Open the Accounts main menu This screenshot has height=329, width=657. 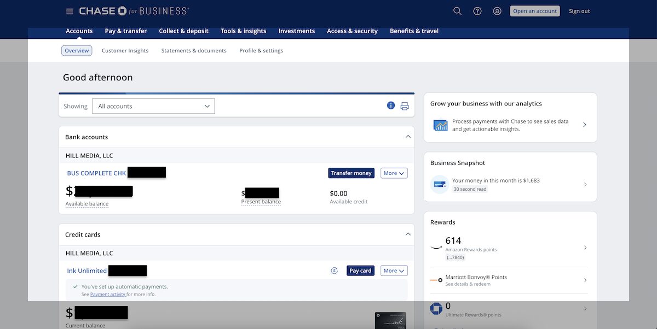(x=79, y=31)
